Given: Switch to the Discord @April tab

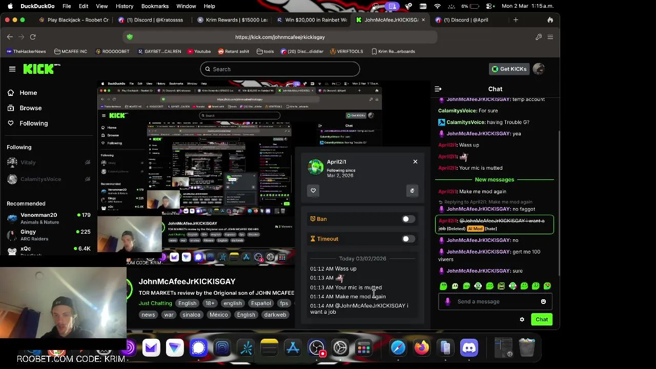Looking at the screenshot, I should coord(466,20).
